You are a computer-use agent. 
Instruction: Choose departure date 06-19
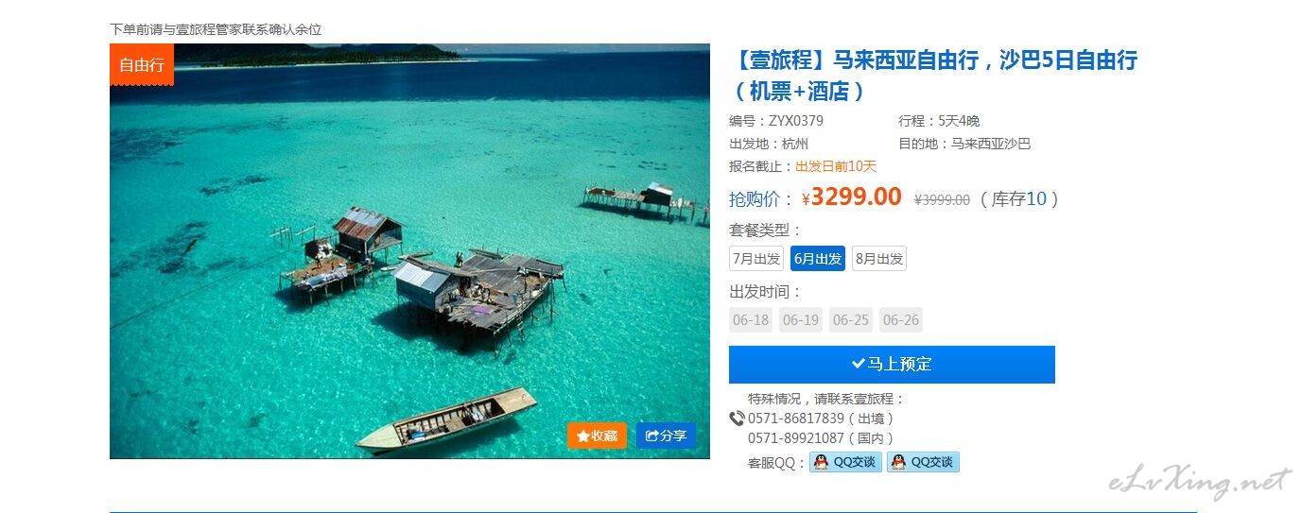(x=801, y=319)
